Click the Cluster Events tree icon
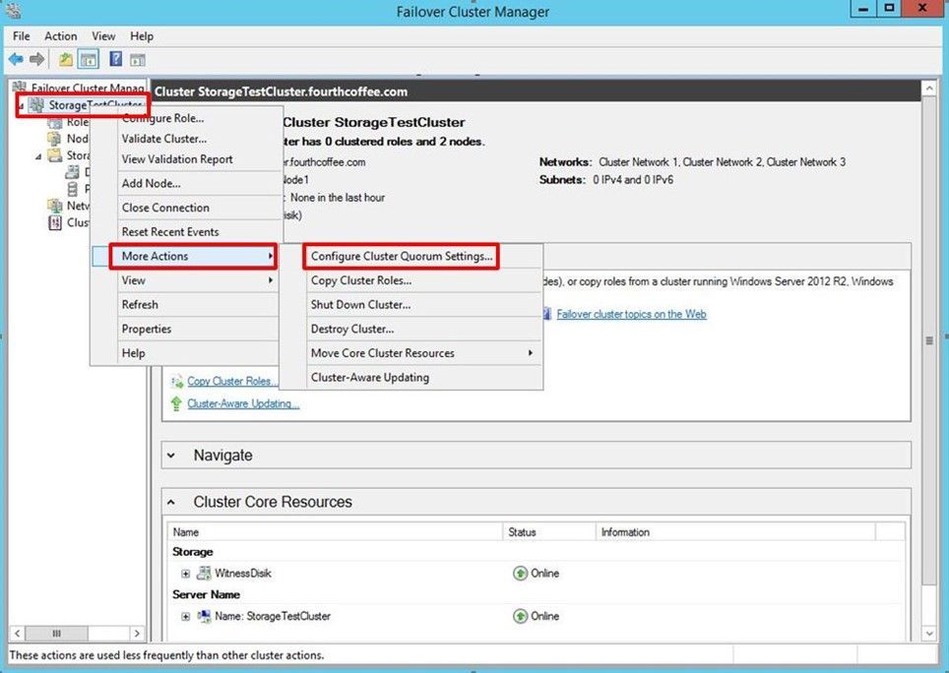 55,222
